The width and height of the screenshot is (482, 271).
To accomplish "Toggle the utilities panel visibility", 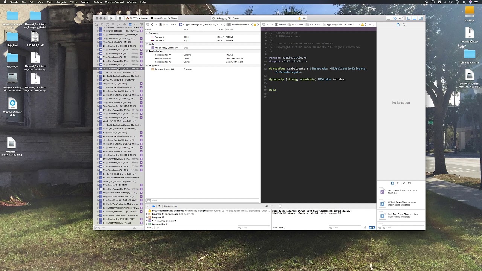I will click(x=421, y=18).
